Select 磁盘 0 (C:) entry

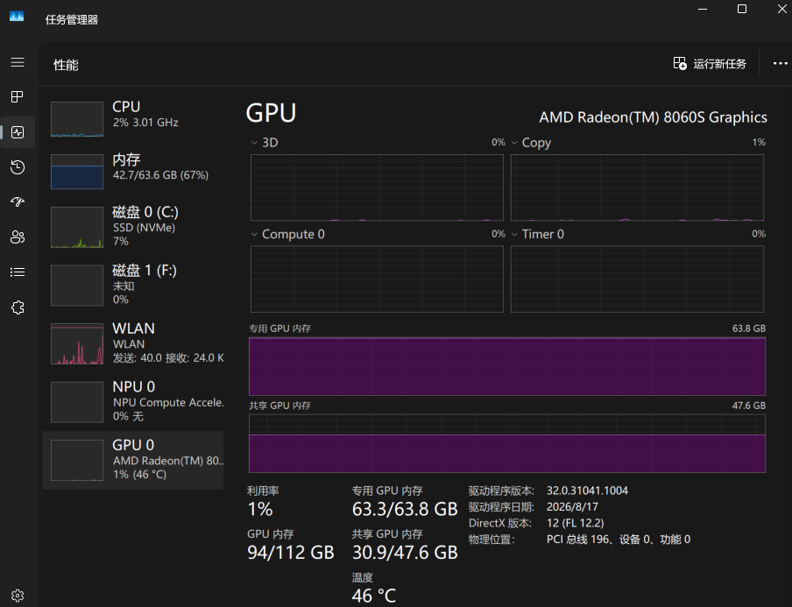coord(133,226)
